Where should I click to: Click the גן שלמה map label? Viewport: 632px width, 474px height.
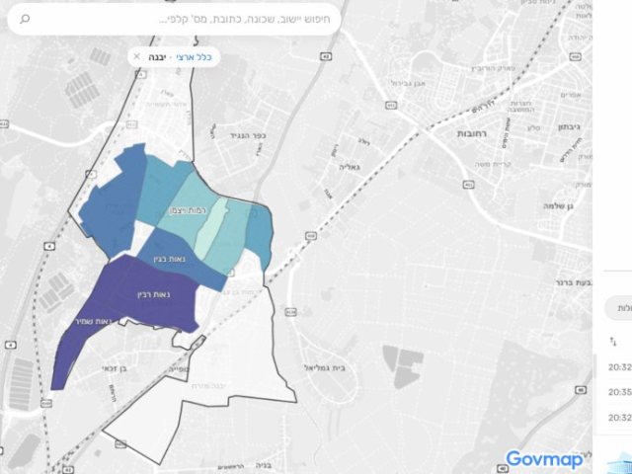coord(558,205)
